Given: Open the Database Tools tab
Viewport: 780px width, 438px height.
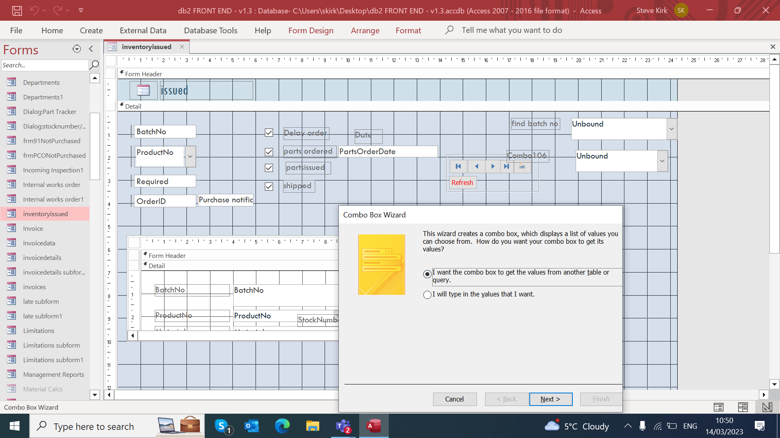Looking at the screenshot, I should (210, 30).
